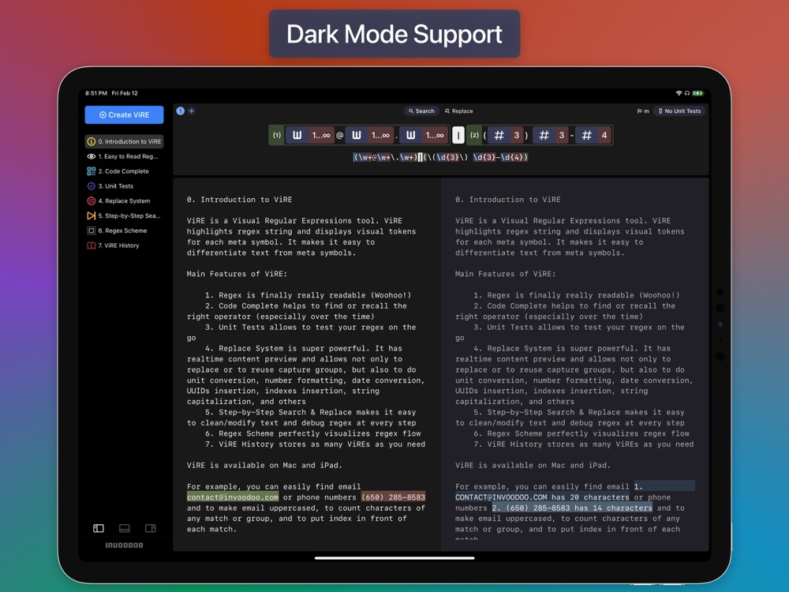Click the left pane heading '0. Introduction to ViRE'

pos(240,200)
